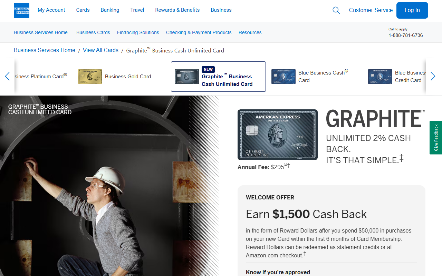Image resolution: width=442 pixels, height=276 pixels.
Task: Open the Banking menu
Action: [110, 10]
